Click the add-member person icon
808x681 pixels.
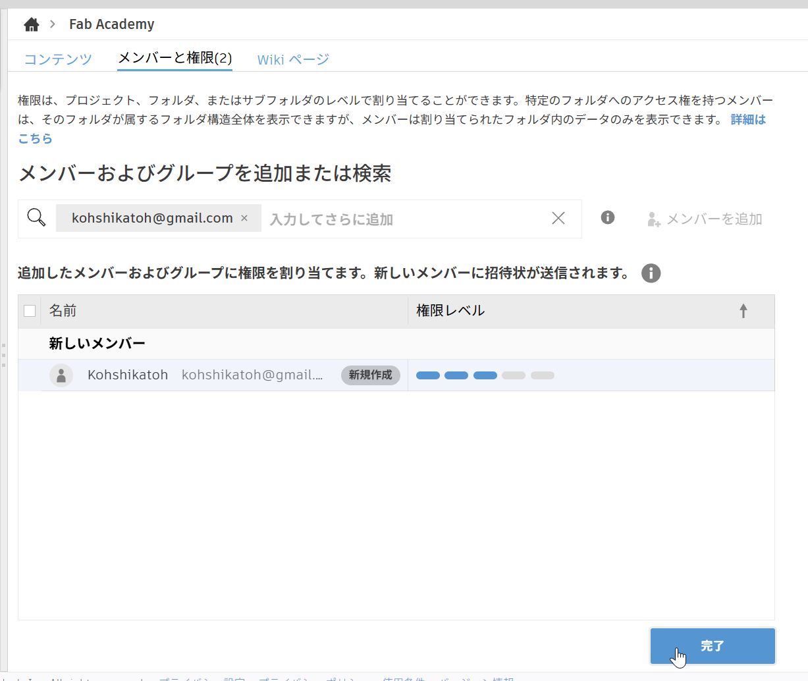[653, 219]
